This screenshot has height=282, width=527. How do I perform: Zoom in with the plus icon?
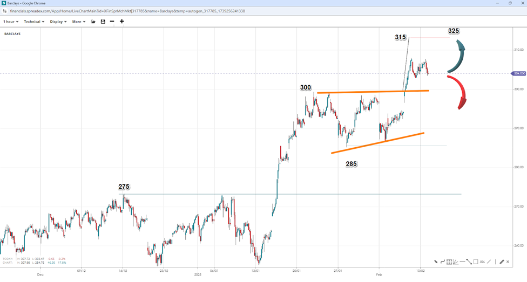122,22
